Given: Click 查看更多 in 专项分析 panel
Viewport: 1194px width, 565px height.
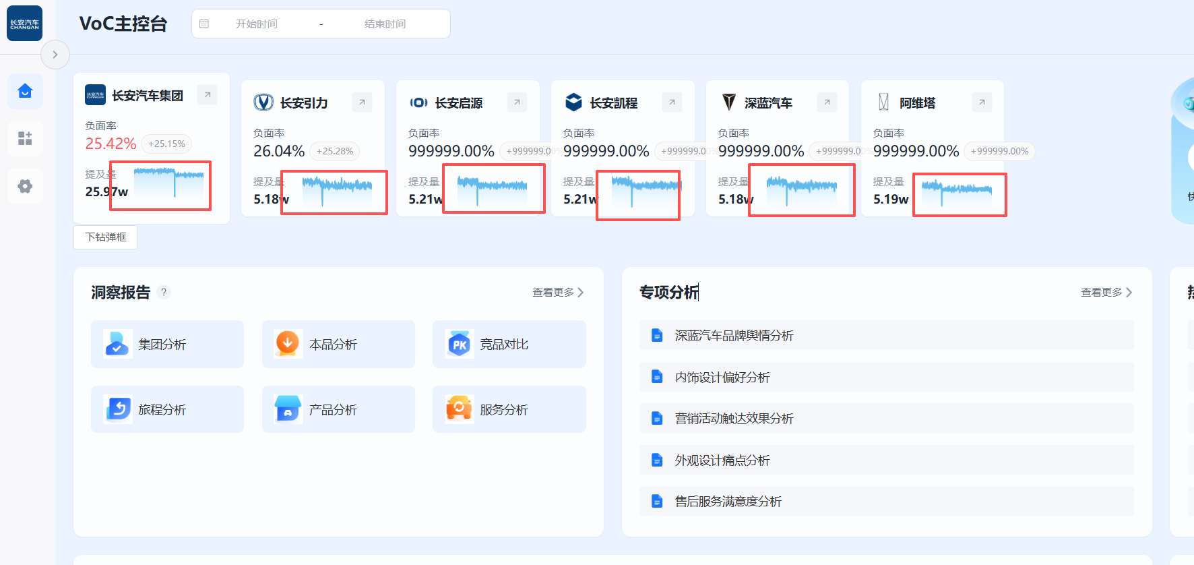Looking at the screenshot, I should point(1106,292).
